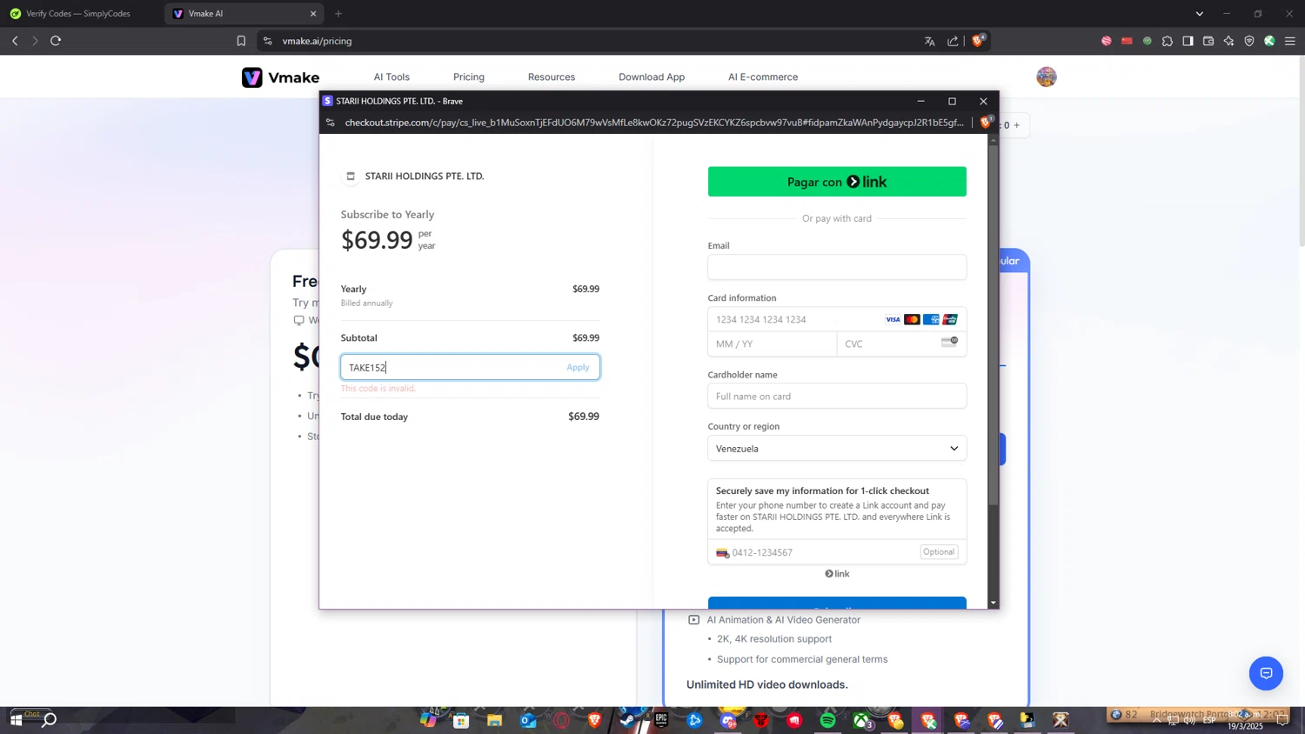Open the Windows Start button
The image size is (1305, 734).
16,720
